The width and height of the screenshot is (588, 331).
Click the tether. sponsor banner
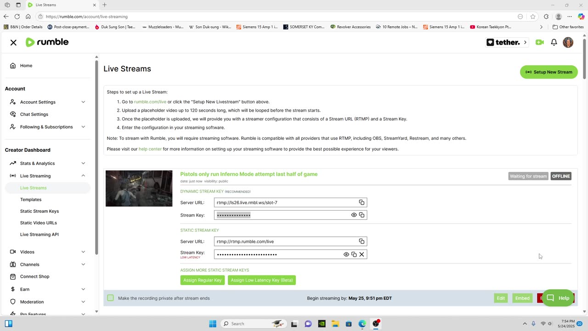tap(507, 42)
